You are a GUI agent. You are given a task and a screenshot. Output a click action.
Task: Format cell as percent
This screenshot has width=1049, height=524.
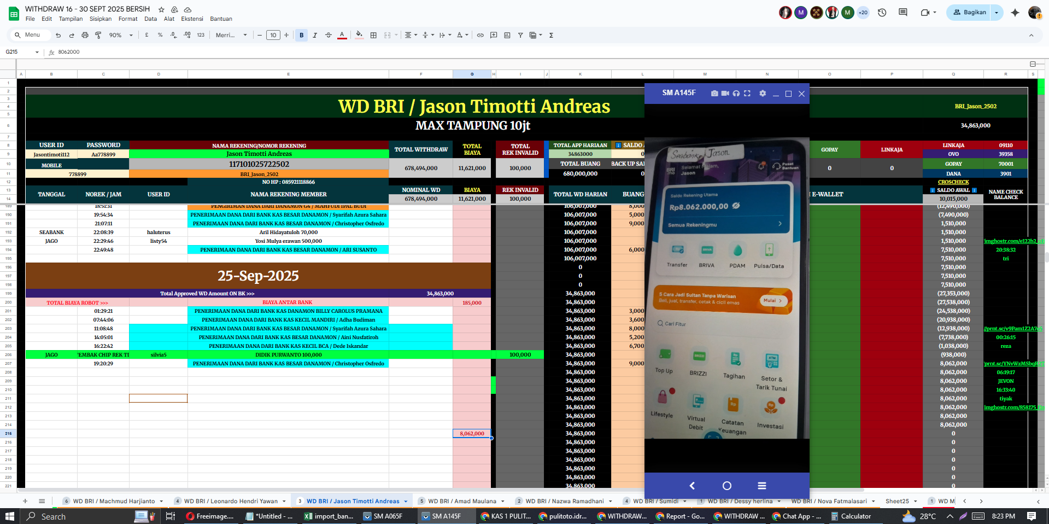click(160, 35)
